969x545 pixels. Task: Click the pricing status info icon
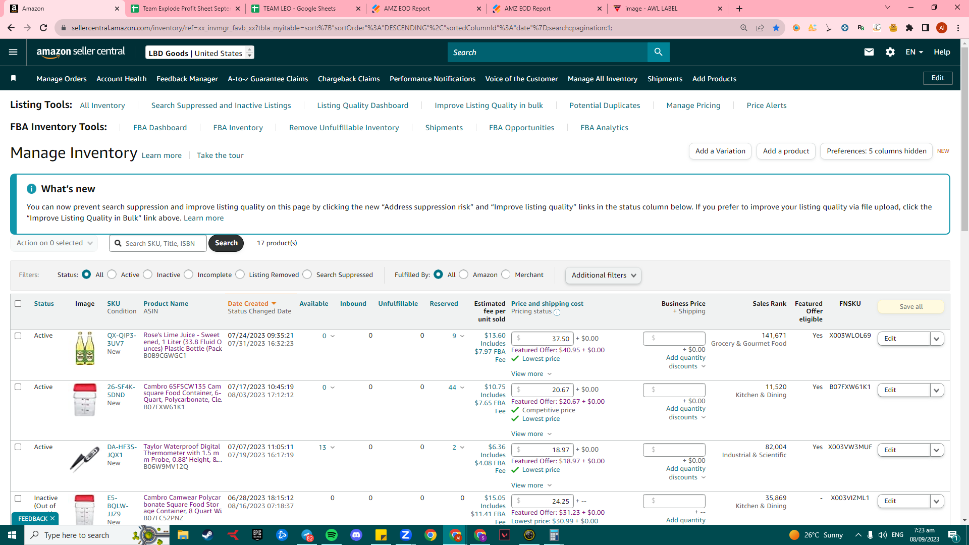pyautogui.click(x=557, y=312)
